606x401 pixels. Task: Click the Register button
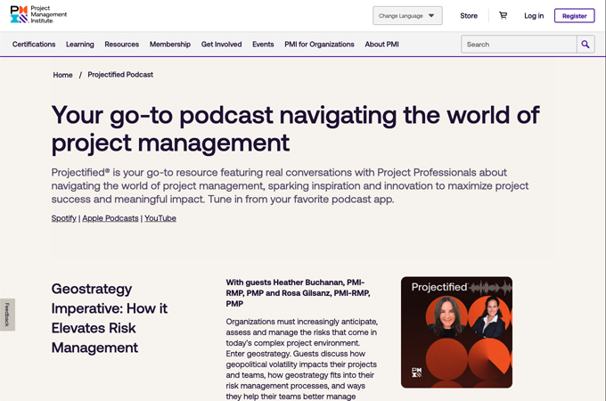574,16
